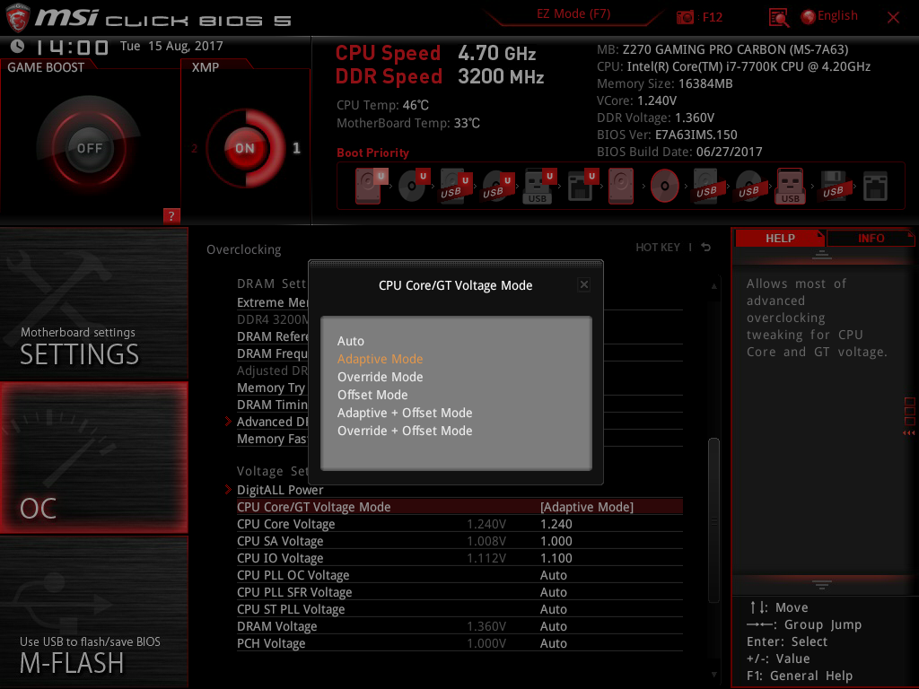Open the CPU PLL SFR Voltage Auto setting
The height and width of the screenshot is (689, 919).
[459, 592]
